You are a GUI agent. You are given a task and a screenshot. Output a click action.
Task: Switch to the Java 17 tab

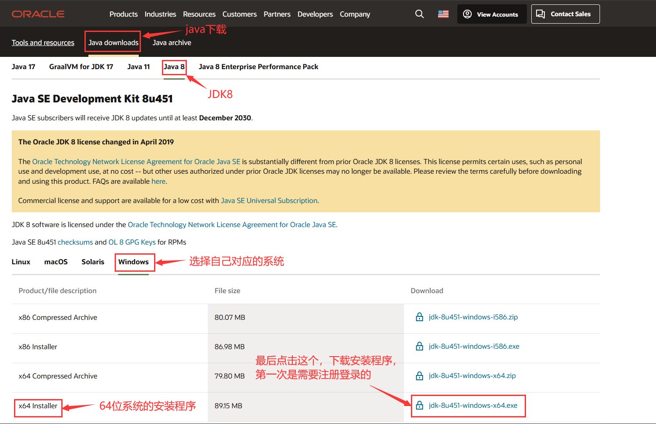point(23,67)
